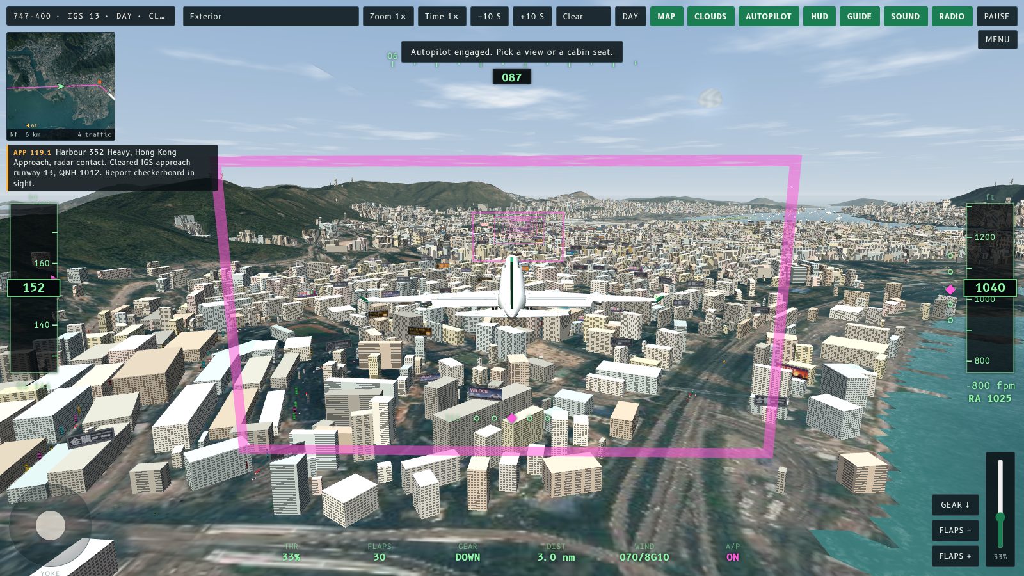Toggle the AUTOPILOT
1024x576 pixels.
pyautogui.click(x=769, y=16)
